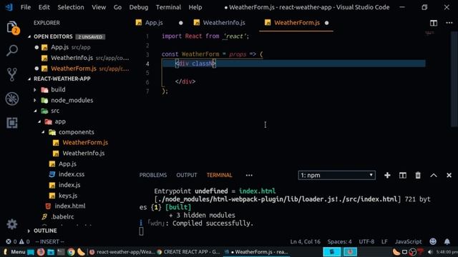The image size is (458, 257).
Task: Change encoding via UTF-8 status item
Action: point(366,241)
